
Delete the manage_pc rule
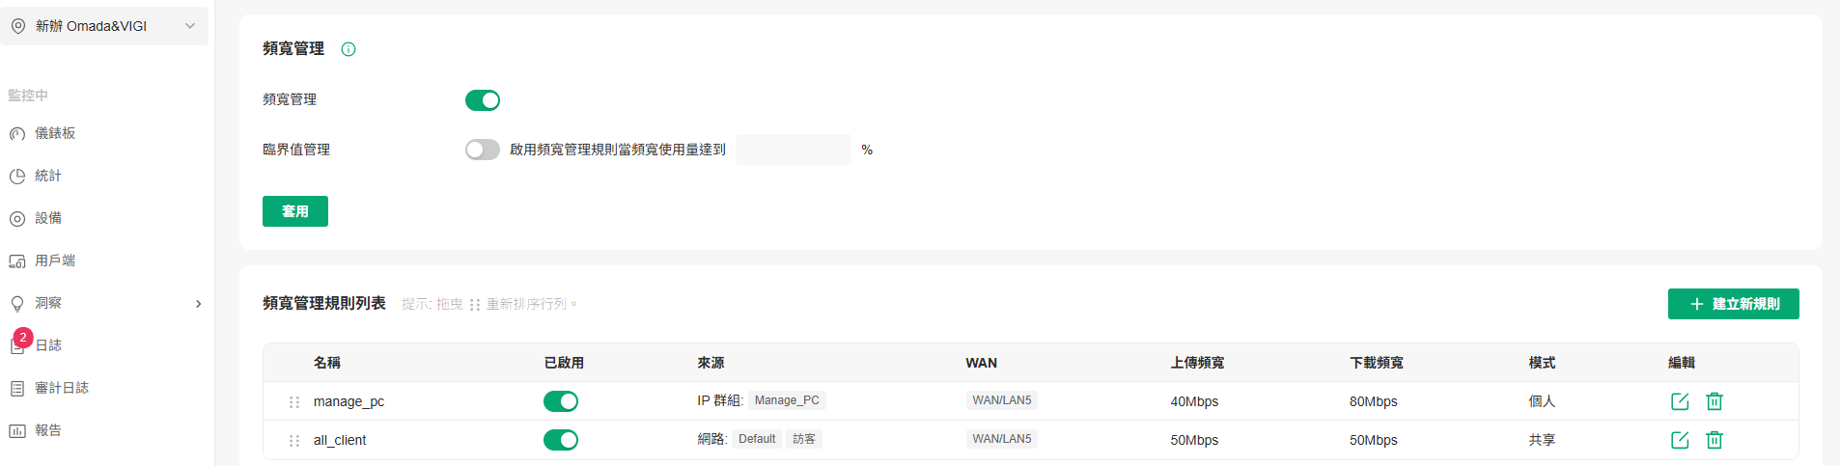click(1715, 401)
